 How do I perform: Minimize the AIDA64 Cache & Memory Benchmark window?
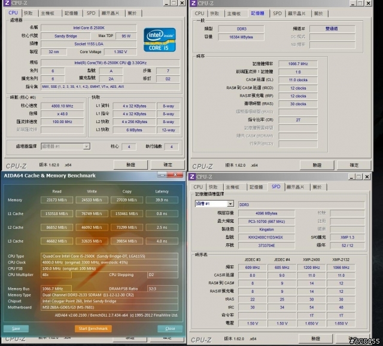pyautogui.click(x=162, y=174)
